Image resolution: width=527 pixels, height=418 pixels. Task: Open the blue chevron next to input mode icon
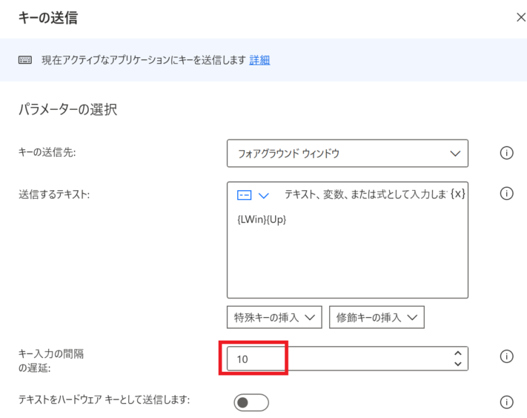coord(264,195)
